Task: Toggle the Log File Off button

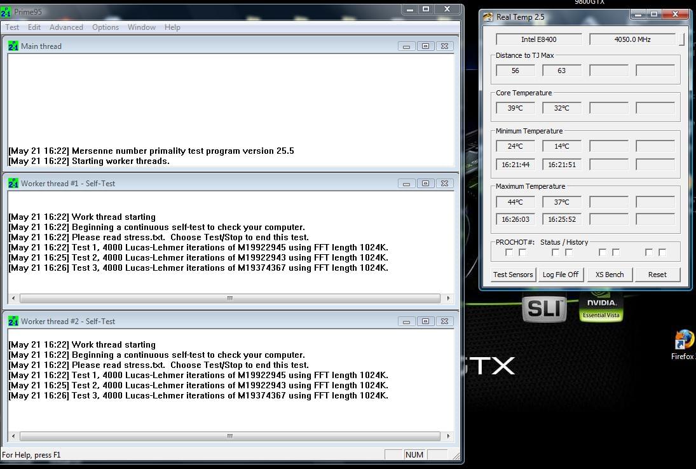Action: [561, 275]
